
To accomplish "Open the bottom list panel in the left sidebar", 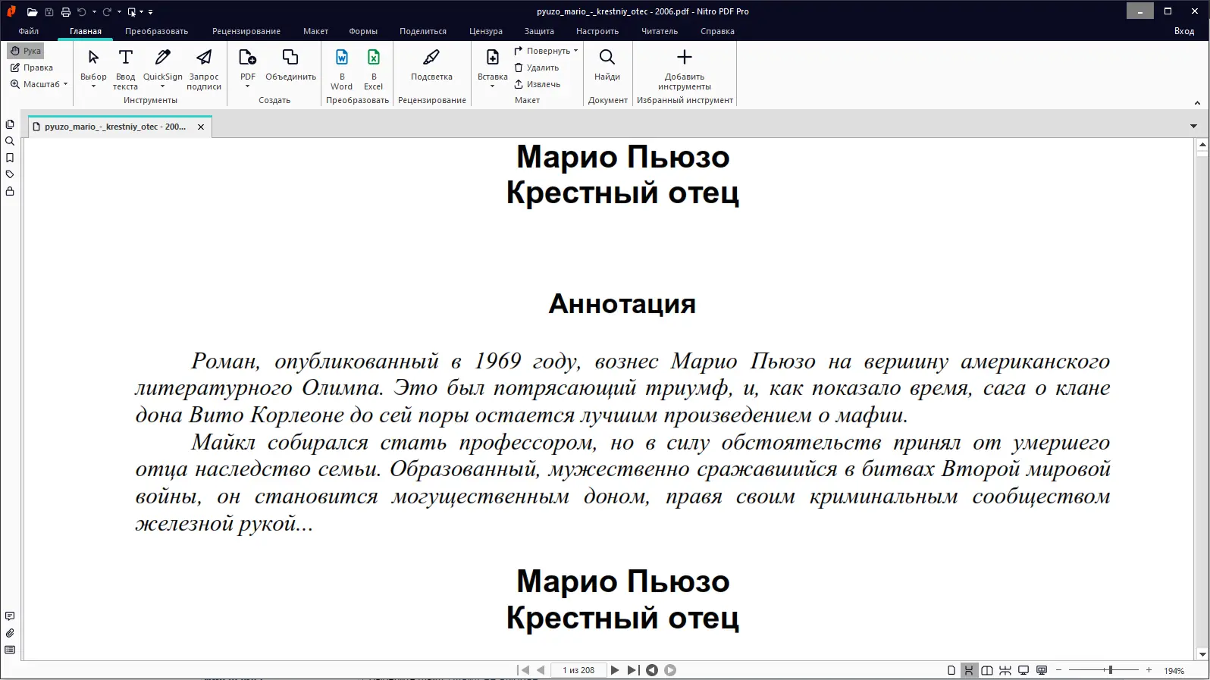I will tap(10, 650).
